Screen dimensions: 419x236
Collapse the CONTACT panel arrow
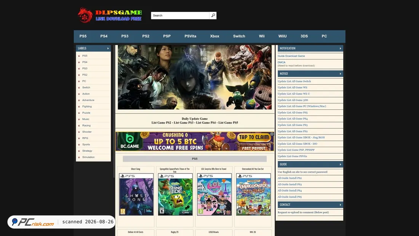click(x=340, y=205)
